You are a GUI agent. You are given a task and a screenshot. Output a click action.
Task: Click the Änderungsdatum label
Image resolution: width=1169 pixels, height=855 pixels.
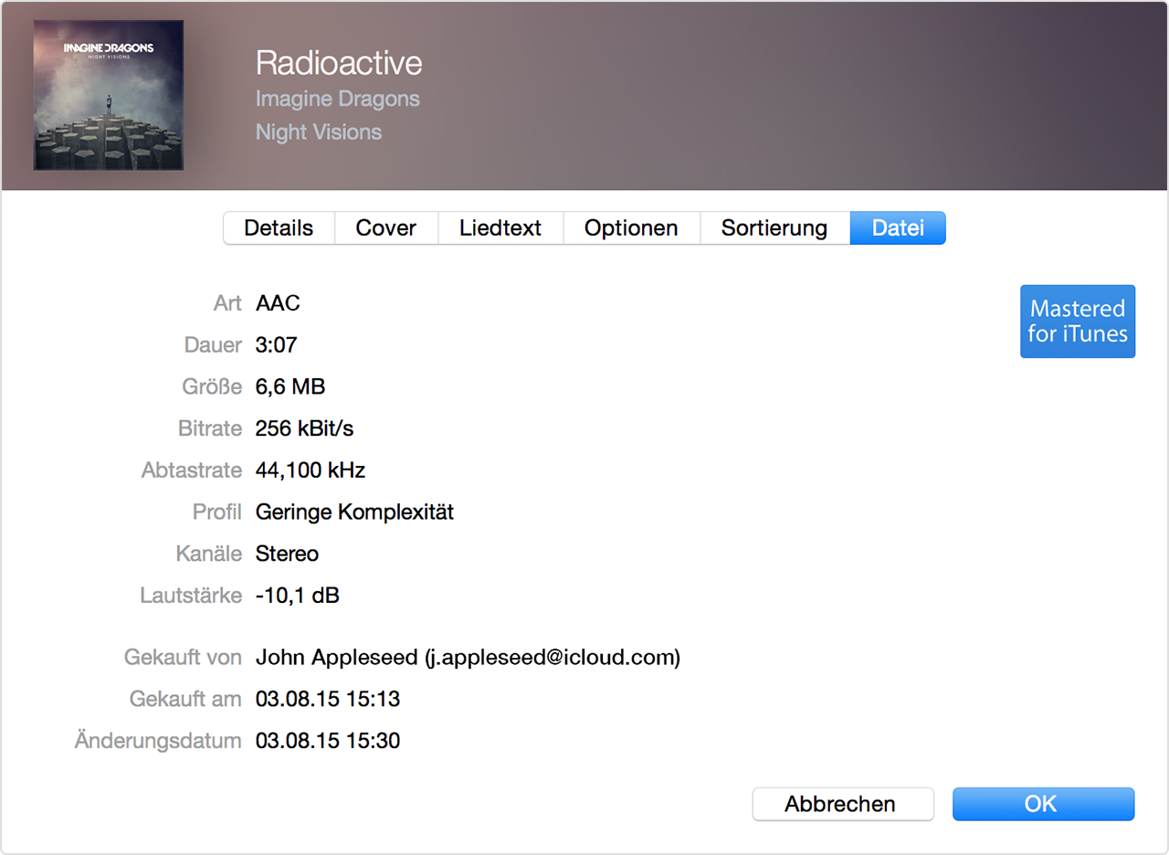(158, 741)
